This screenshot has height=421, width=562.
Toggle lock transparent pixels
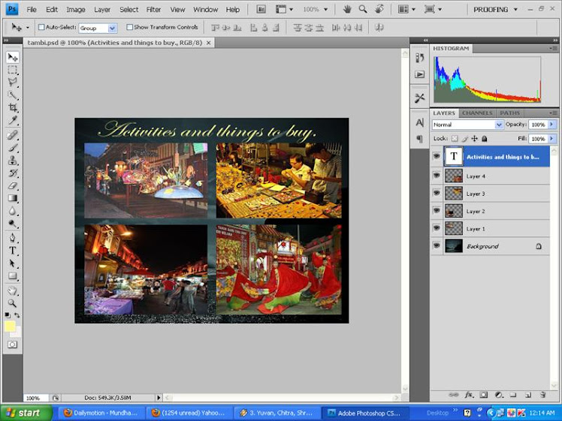pyautogui.click(x=455, y=139)
